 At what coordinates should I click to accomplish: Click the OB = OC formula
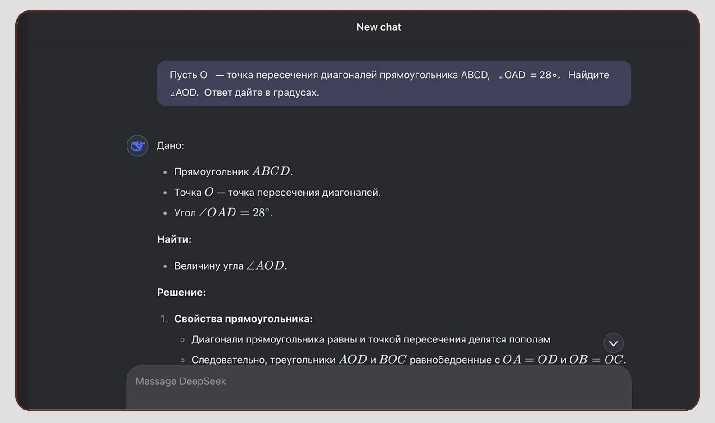(596, 360)
